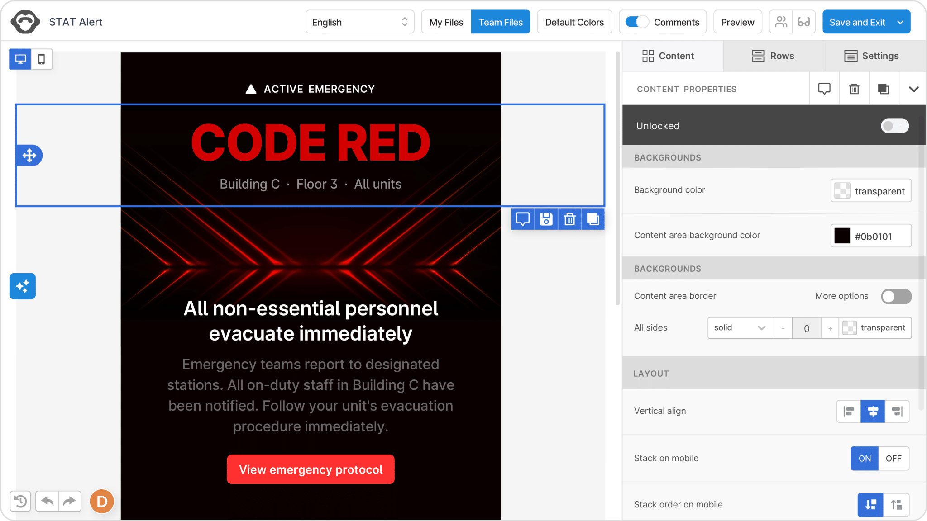
Task: Click the Default Colors button
Action: coord(574,22)
